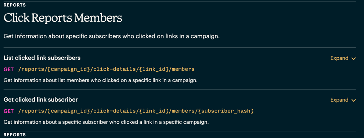Click the {subscriber_hash} parameter in the path
Image resolution: width=364 pixels, height=138 pixels.
click(226, 111)
